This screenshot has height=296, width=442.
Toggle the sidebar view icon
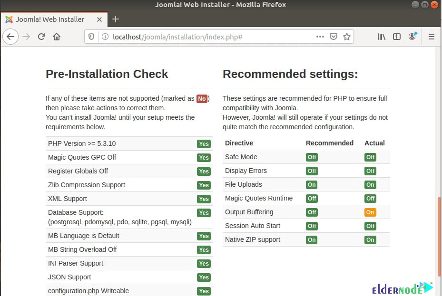tap(397, 37)
